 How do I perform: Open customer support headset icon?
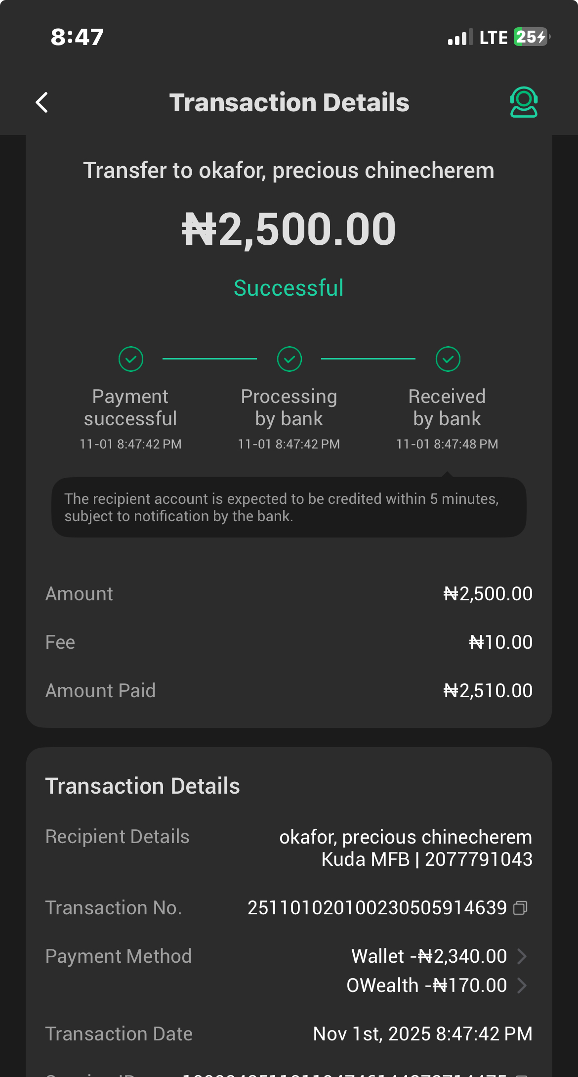click(x=524, y=102)
